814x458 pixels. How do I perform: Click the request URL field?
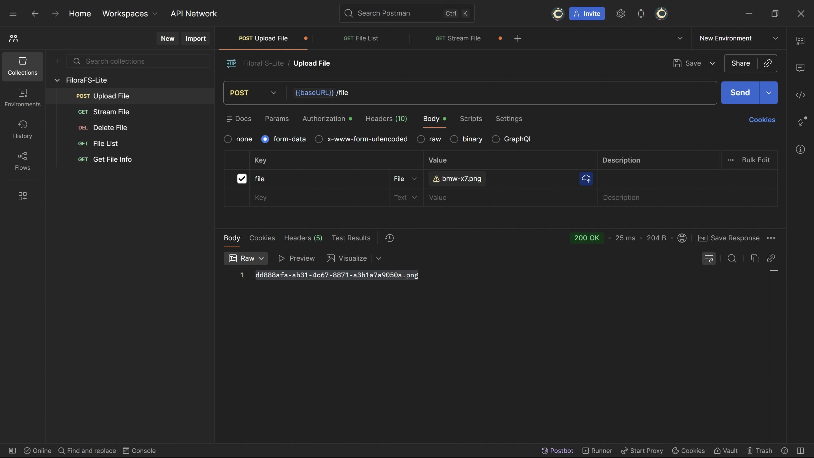pyautogui.click(x=501, y=93)
